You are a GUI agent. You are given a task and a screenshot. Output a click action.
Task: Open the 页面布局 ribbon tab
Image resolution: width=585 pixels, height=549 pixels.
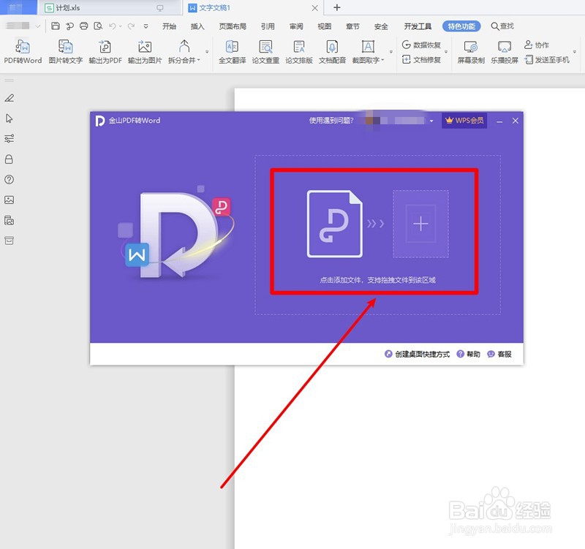tap(233, 26)
